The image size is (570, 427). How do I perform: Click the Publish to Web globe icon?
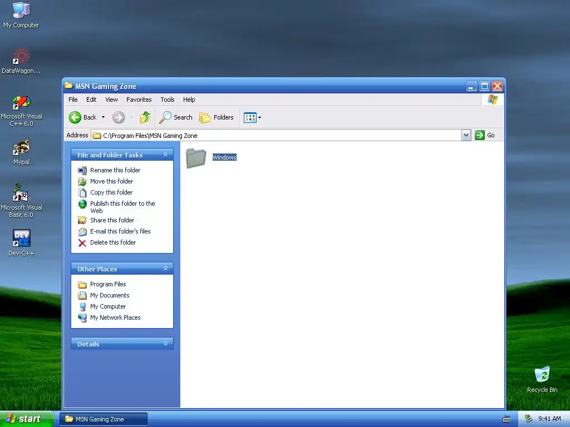click(82, 204)
